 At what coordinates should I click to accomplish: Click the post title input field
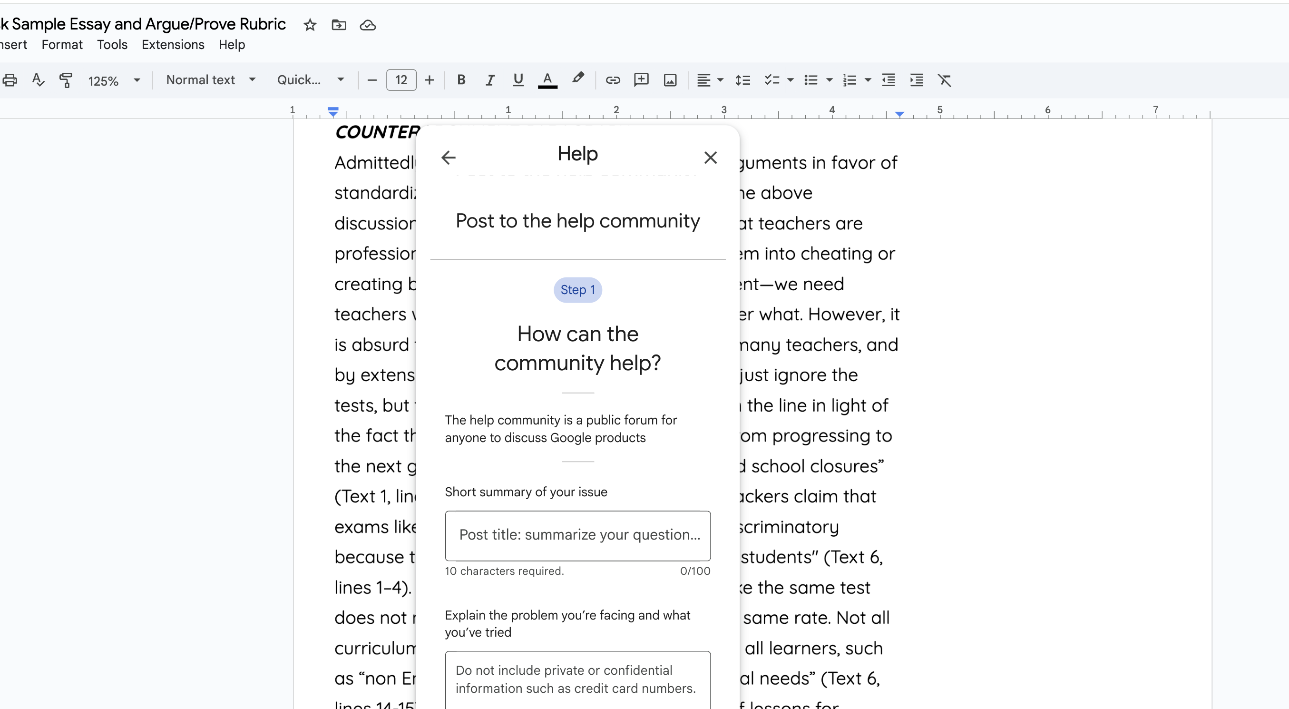click(x=577, y=535)
